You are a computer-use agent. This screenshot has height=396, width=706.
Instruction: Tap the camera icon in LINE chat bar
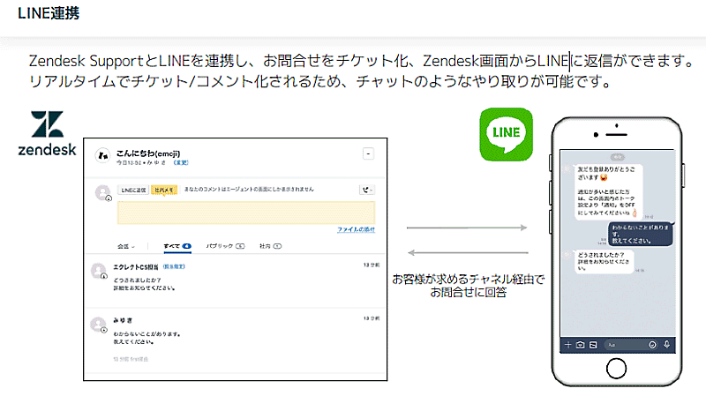click(x=581, y=344)
